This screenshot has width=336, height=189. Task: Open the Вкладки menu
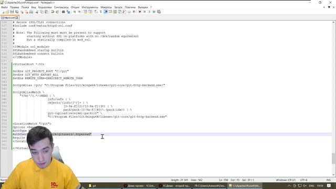pyautogui.click(x=143, y=7)
